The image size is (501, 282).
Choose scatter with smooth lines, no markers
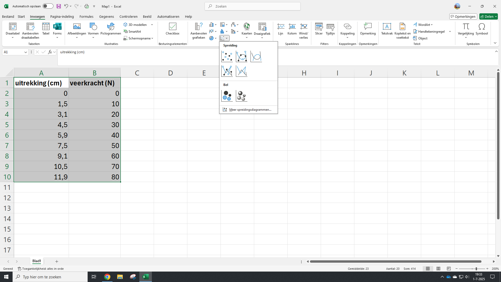point(256,56)
